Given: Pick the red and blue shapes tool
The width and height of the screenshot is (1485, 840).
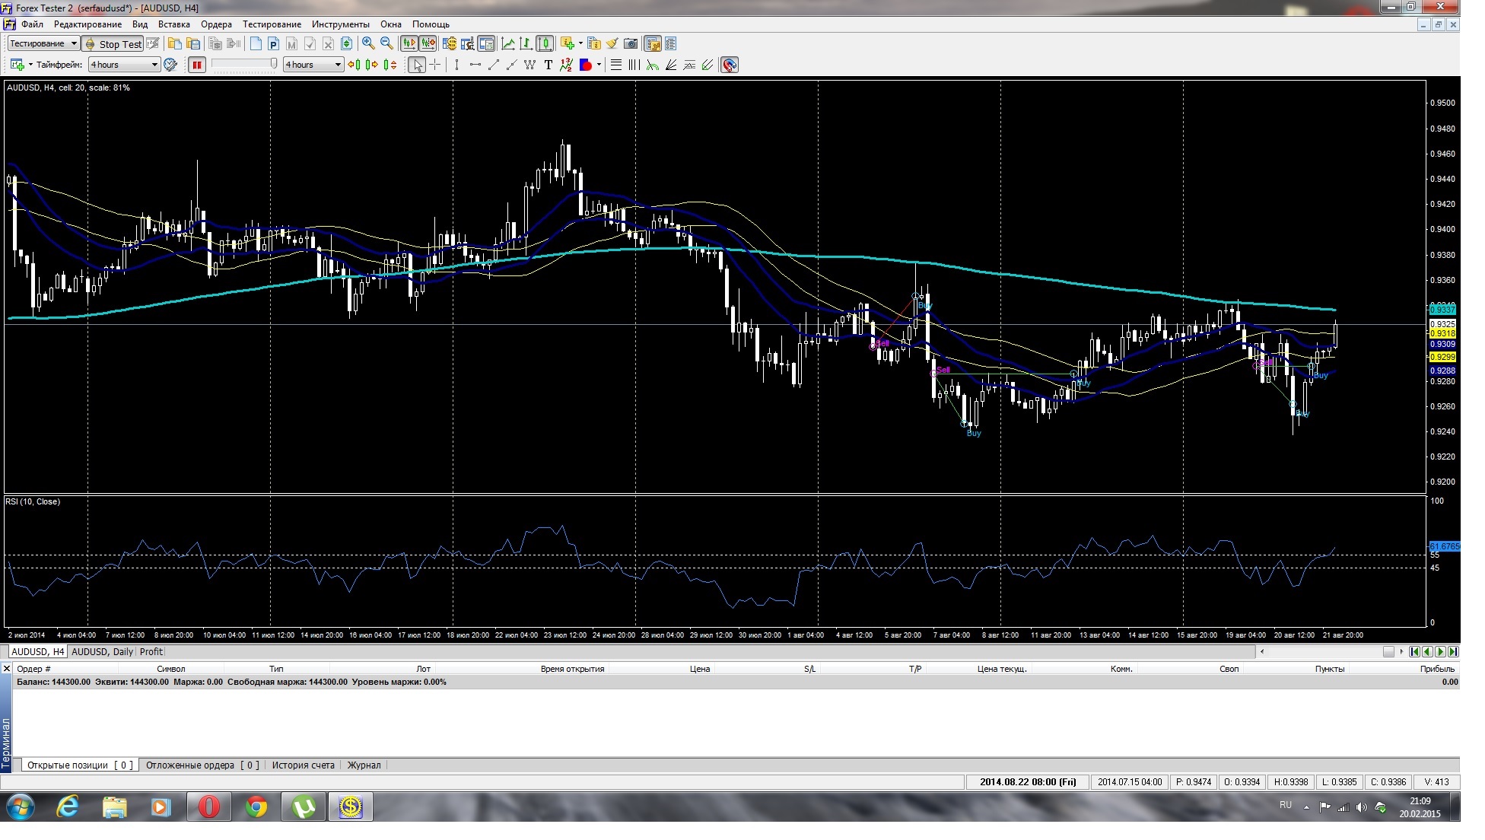Looking at the screenshot, I should click(585, 65).
